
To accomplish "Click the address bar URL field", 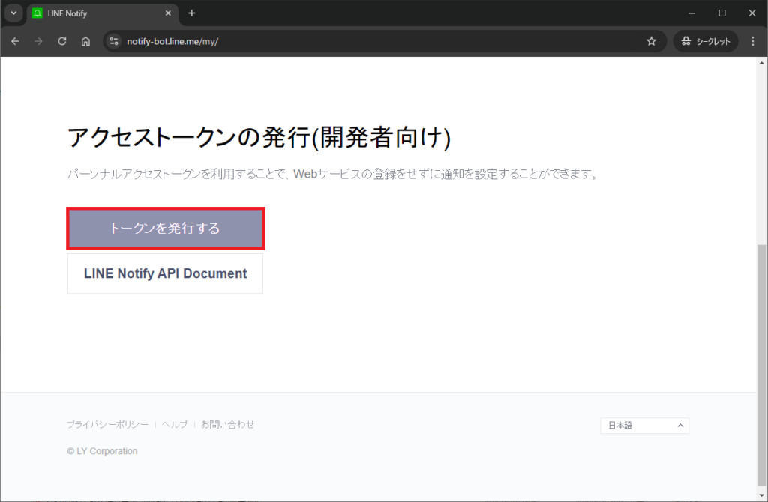I will tap(375, 41).
